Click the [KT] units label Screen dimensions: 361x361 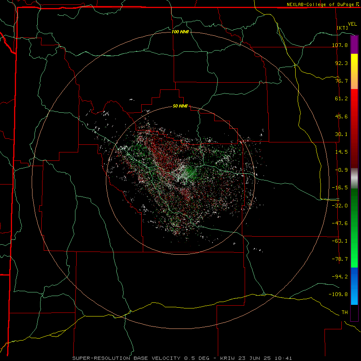click(x=343, y=28)
